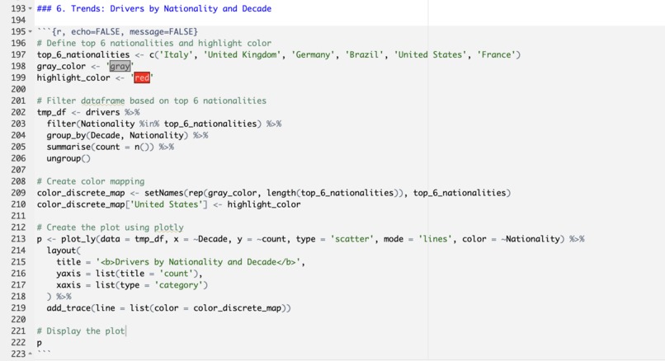Click 'filter' call on line 203
Image resolution: width=665 pixels, height=361 pixels.
[x=64, y=124]
